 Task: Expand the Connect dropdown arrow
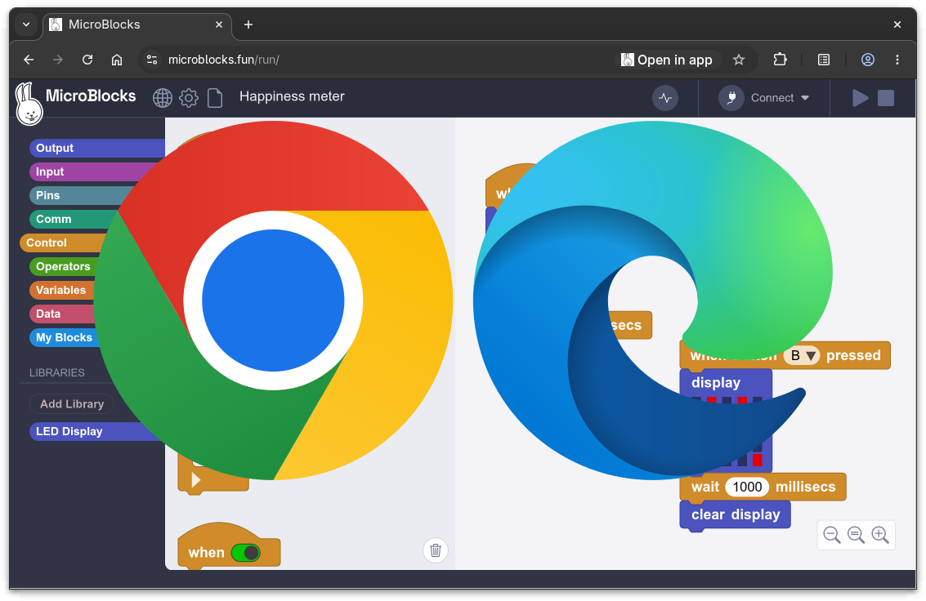tap(805, 98)
